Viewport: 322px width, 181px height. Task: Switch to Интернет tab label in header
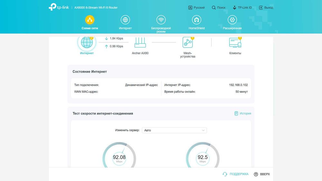pyautogui.click(x=125, y=28)
